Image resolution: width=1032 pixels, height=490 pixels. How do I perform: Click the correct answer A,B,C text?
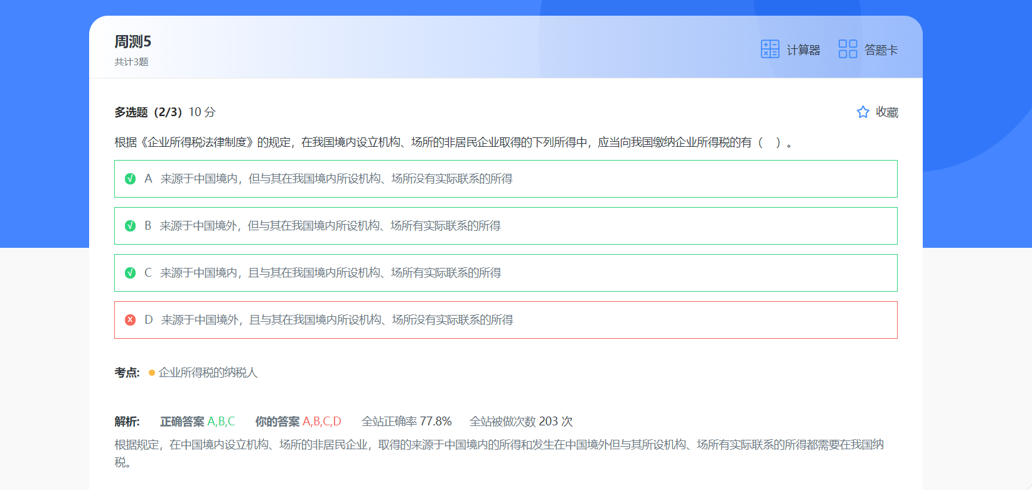[221, 422]
